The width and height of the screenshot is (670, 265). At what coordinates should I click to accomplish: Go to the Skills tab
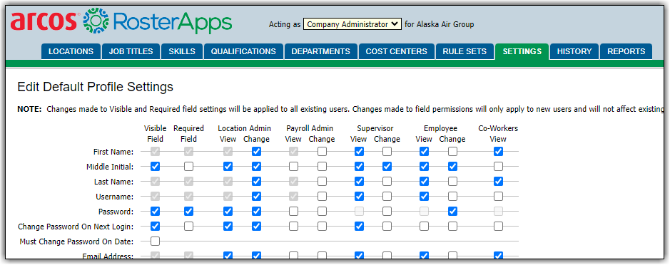tap(182, 51)
